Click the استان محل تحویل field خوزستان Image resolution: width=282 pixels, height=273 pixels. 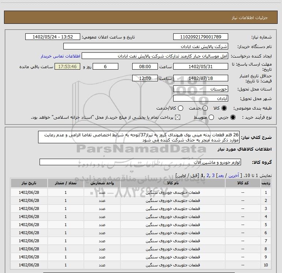[x=200, y=89]
